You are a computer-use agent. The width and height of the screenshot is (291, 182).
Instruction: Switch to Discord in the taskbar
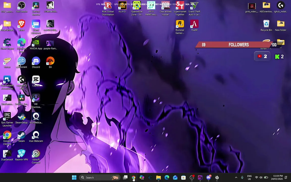click(x=209, y=177)
